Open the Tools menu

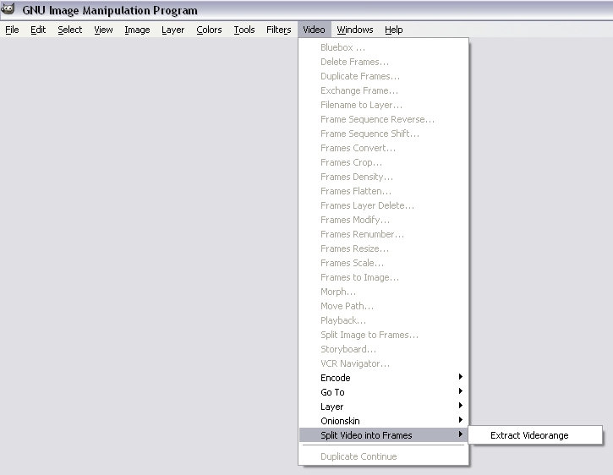pyautogui.click(x=244, y=30)
